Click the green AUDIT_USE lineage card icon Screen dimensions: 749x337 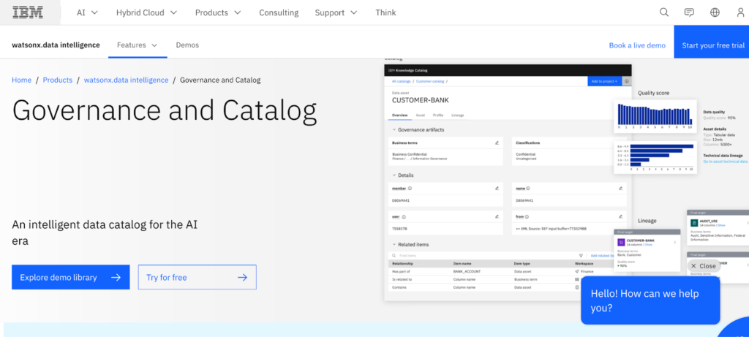click(x=695, y=223)
